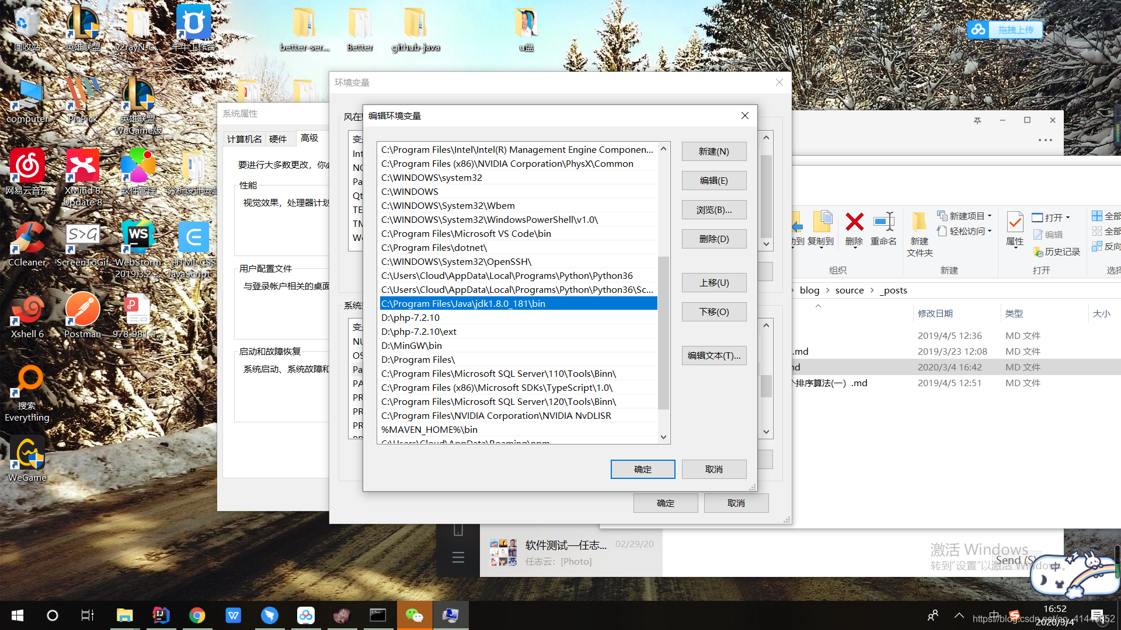Viewport: 1121px width, 630px height.
Task: Open IntelliJ IDEA from the taskbar
Action: tap(161, 615)
